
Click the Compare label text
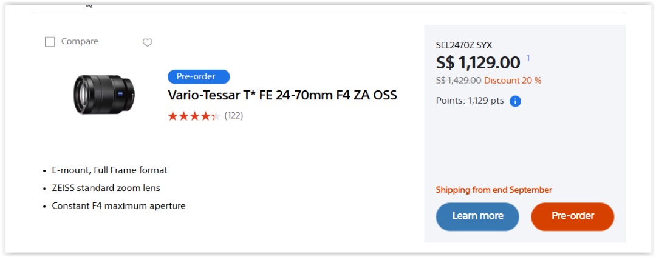[x=80, y=41]
